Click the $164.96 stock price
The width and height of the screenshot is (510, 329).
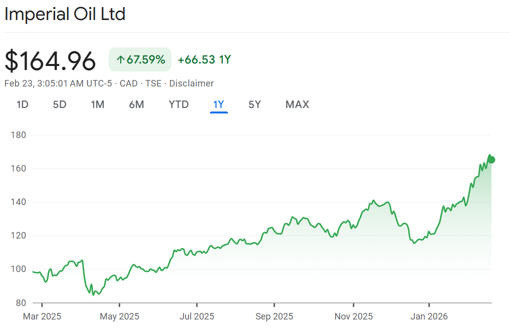(50, 61)
